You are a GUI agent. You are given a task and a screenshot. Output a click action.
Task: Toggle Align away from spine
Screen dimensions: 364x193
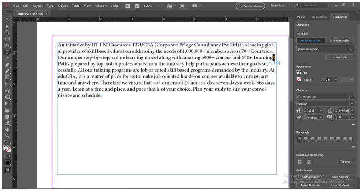351,139
